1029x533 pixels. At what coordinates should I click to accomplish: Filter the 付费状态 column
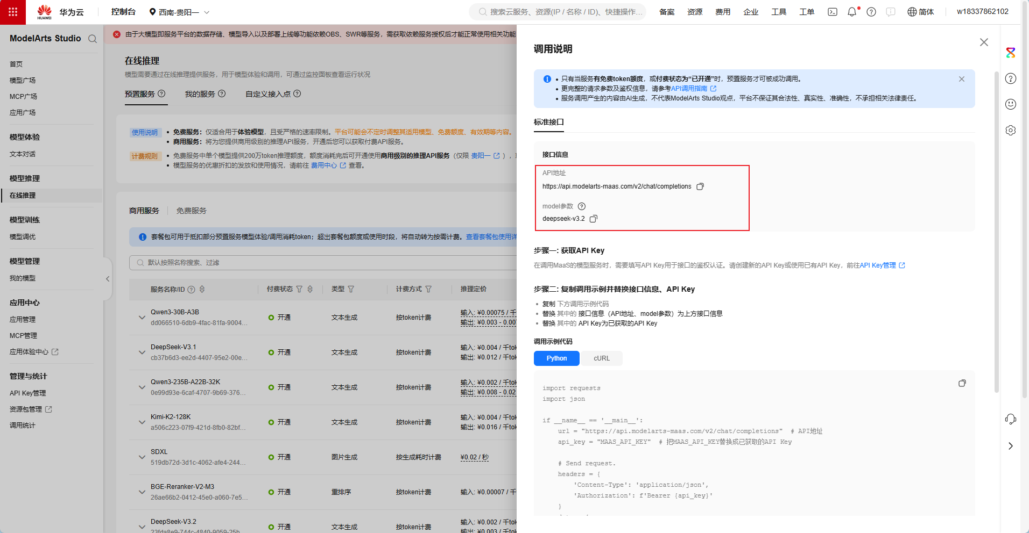299,289
